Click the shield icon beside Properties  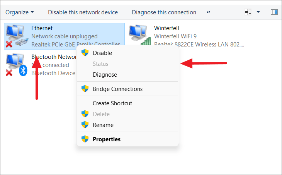[85, 139]
